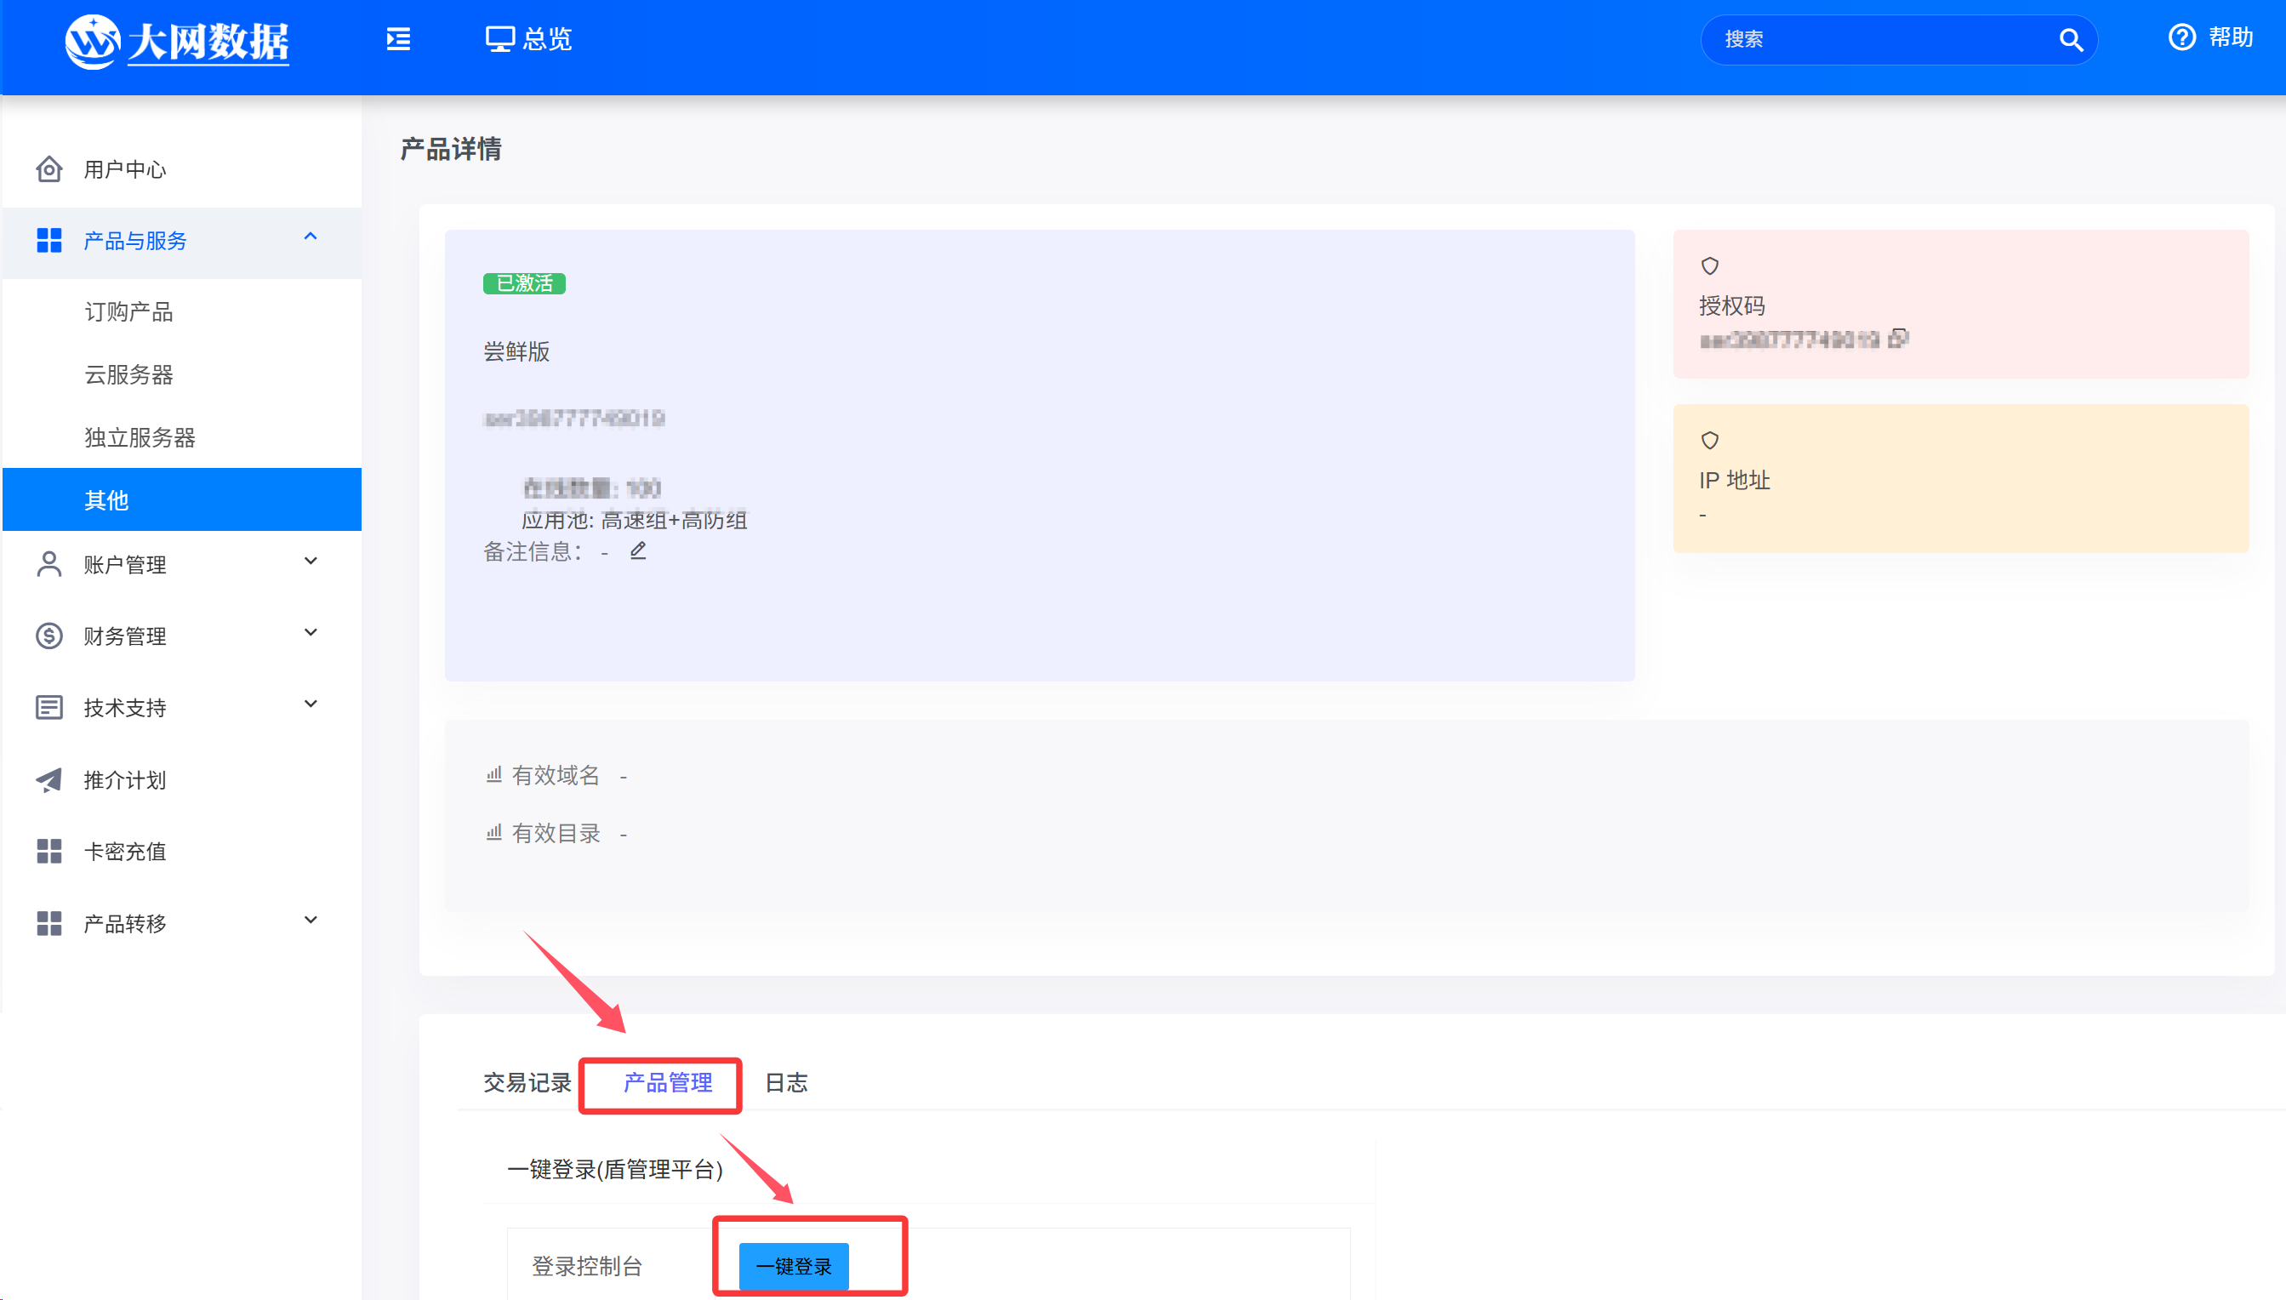The image size is (2286, 1300).
Task: Expand the 产品转移 menu
Action: (310, 921)
